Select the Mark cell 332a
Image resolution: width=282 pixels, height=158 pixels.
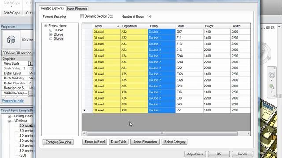tap(189, 74)
